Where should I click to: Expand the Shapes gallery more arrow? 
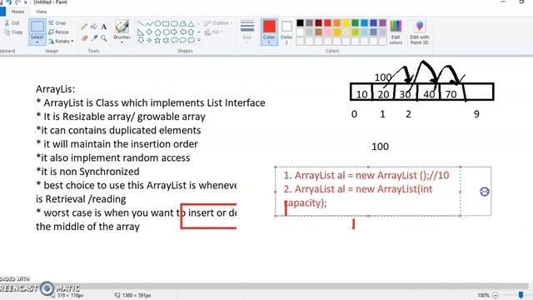[199, 41]
